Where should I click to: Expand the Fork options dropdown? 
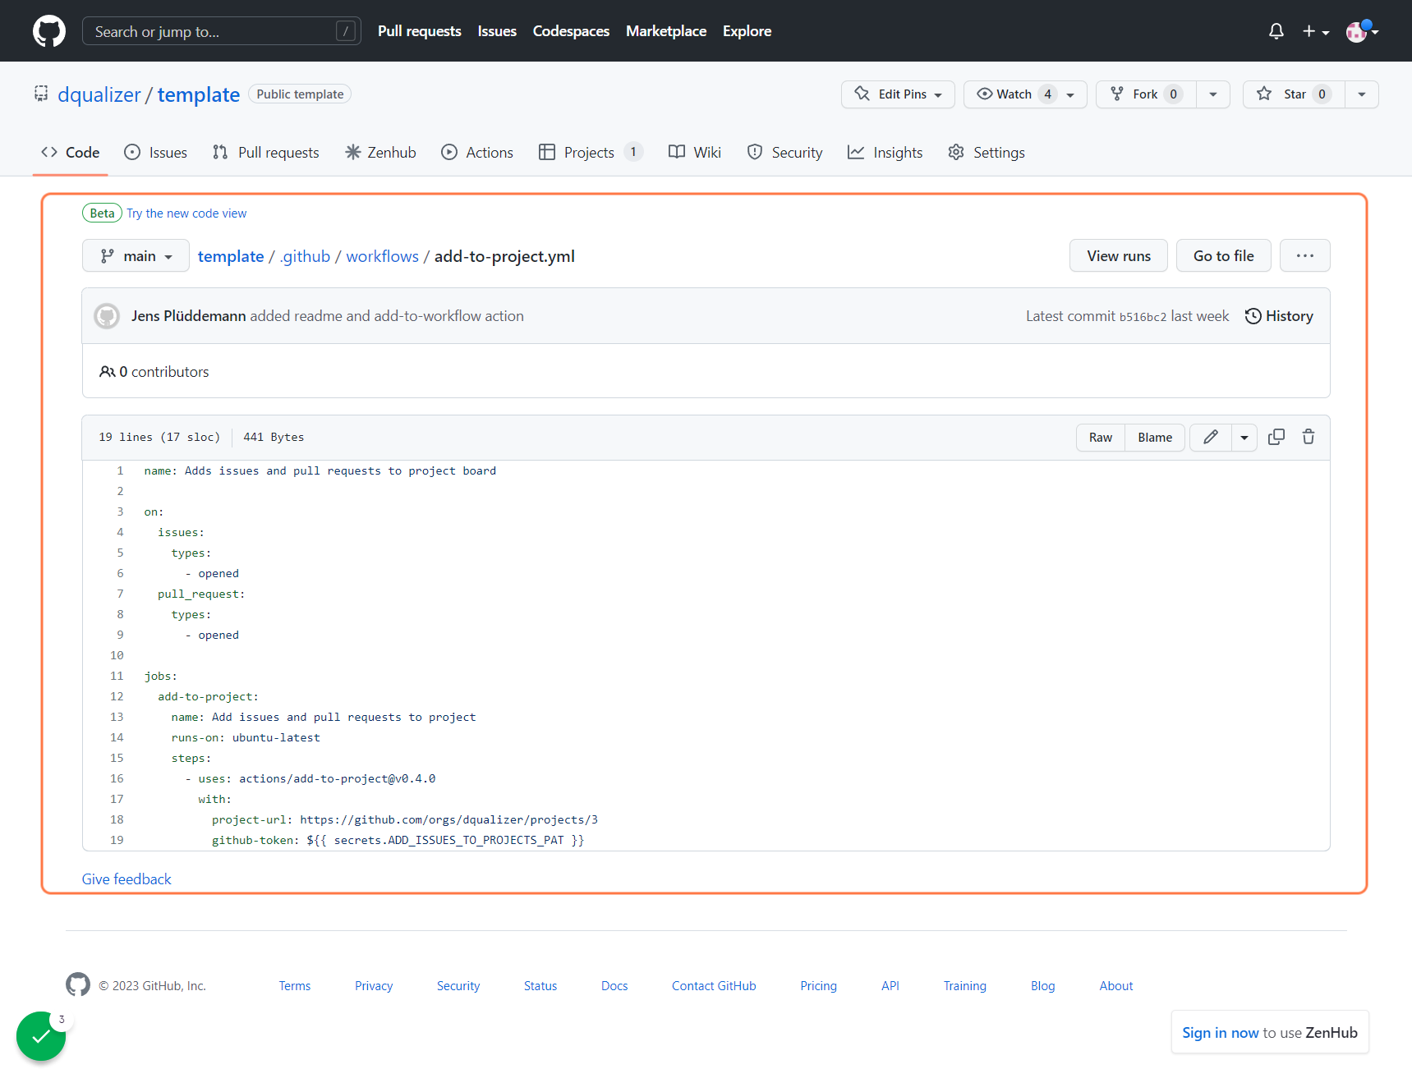coord(1213,94)
